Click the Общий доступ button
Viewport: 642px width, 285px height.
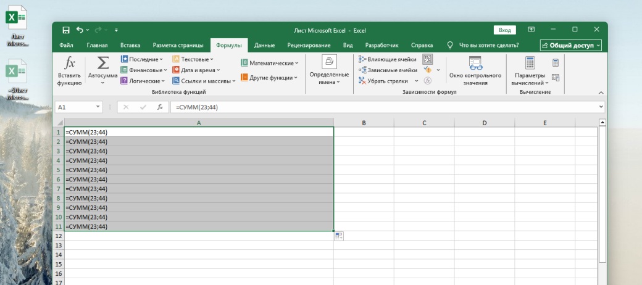570,46
